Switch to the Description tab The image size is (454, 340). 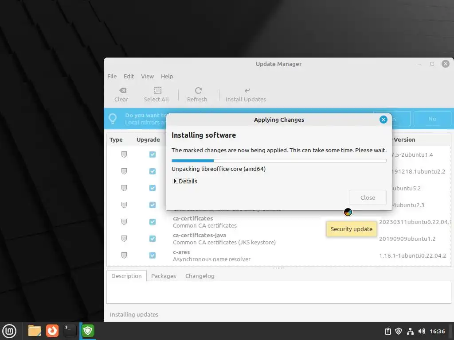(x=126, y=276)
